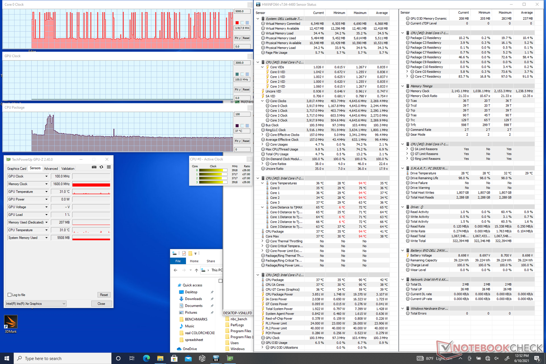Open File Explorer from the taskbar

(160, 358)
